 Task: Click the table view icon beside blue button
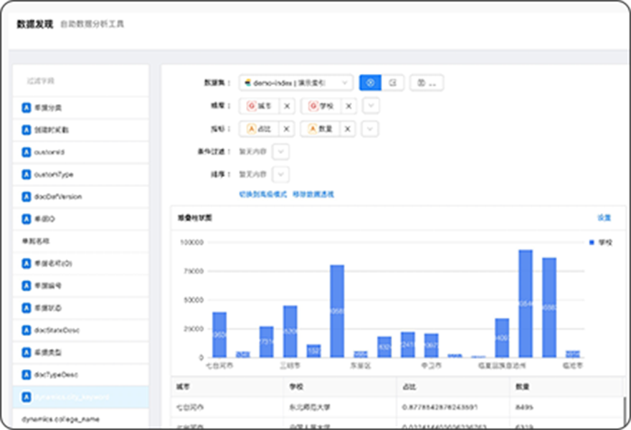[392, 83]
